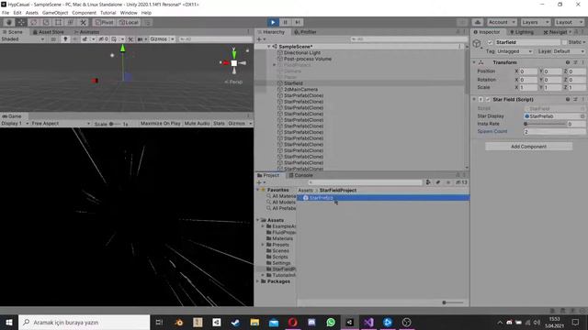
Task: Switch to the Asset Store tab
Action: (x=49, y=32)
